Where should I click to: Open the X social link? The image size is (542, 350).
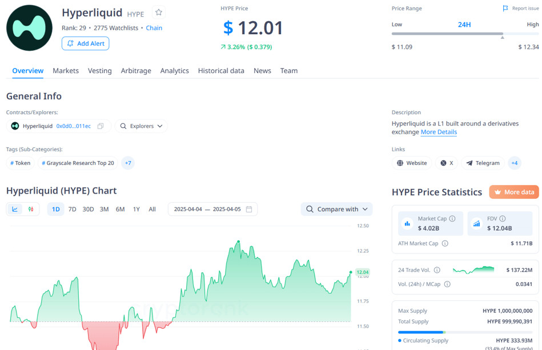point(445,163)
